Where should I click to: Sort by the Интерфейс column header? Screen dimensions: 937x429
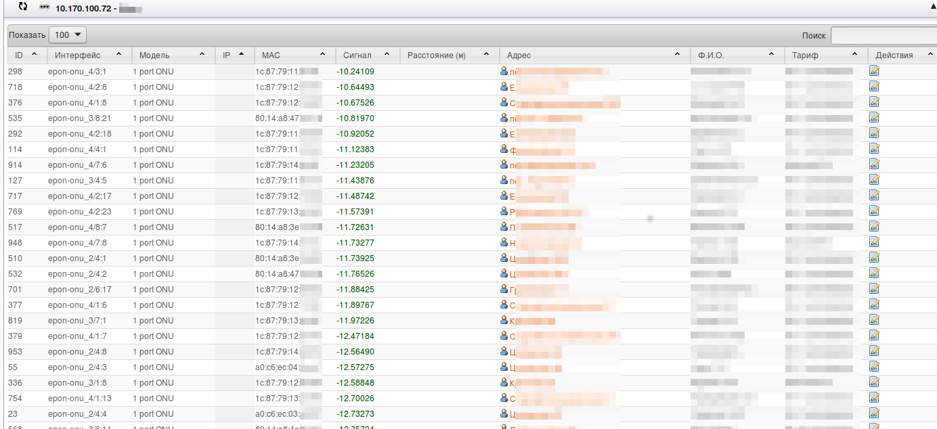(x=89, y=55)
